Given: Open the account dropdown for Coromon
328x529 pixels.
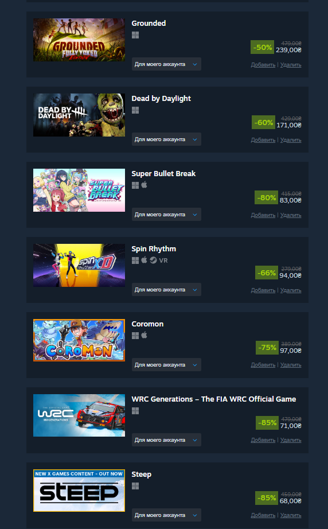Looking at the screenshot, I should (166, 365).
